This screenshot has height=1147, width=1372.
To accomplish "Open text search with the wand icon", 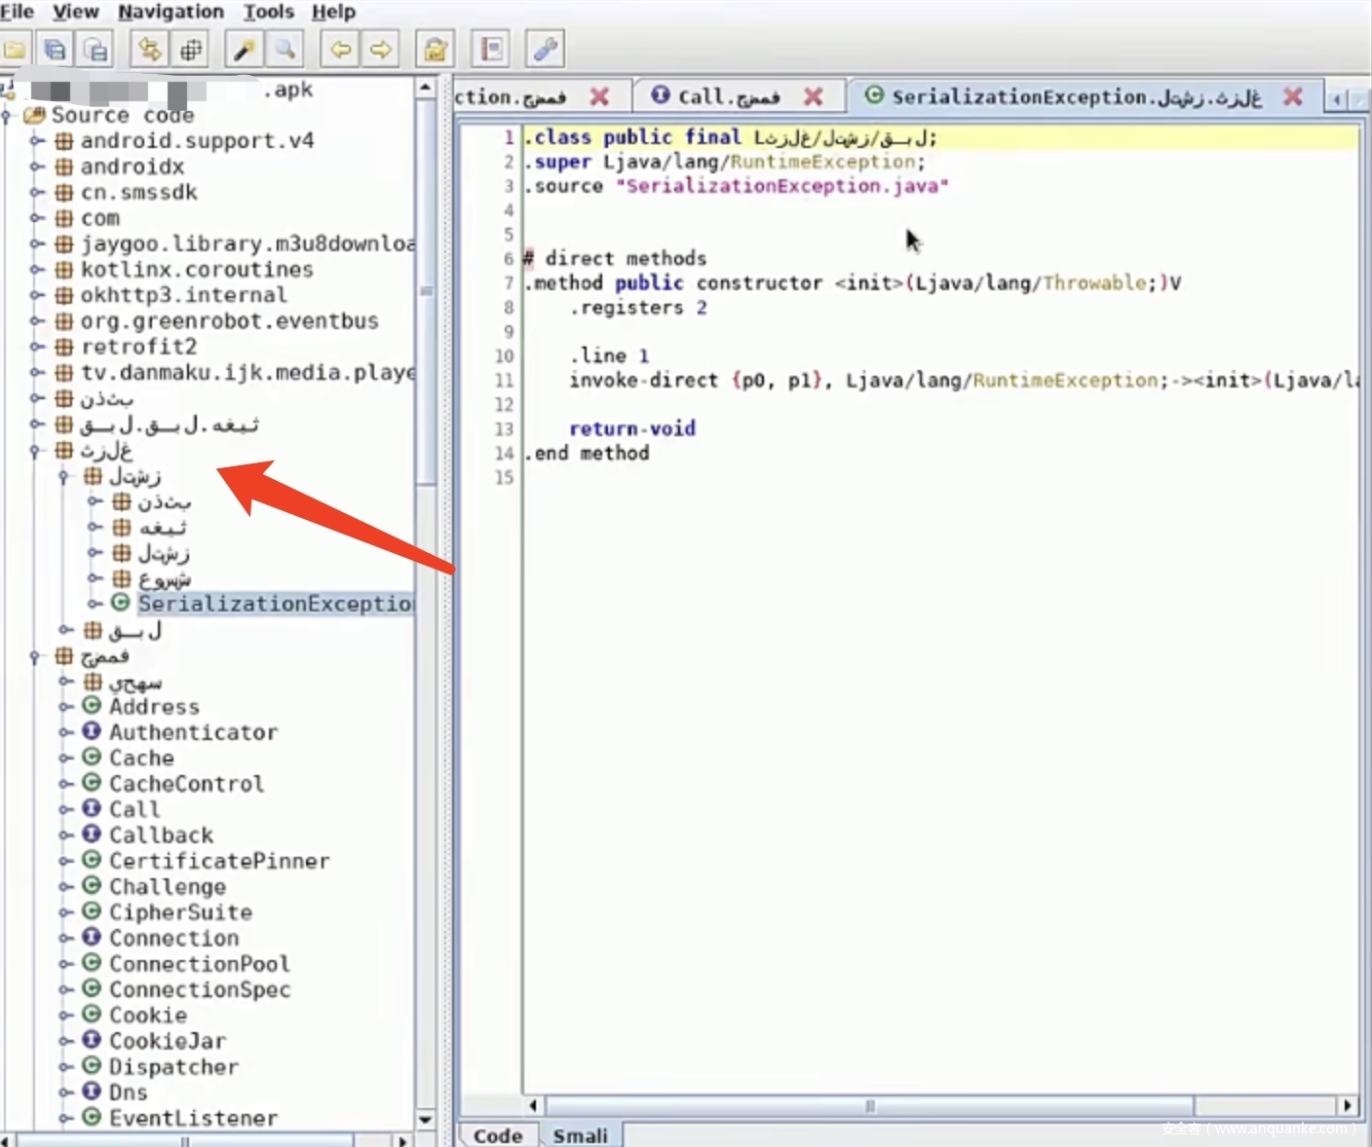I will pos(244,49).
